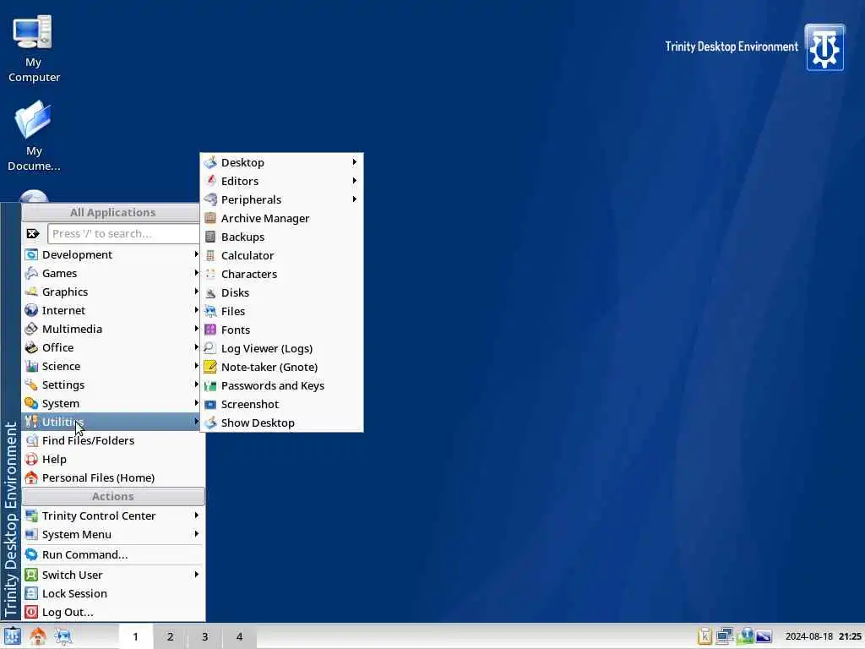Click the Log Viewer magnifier icon
Screen dimensions: 865x649
210,348
